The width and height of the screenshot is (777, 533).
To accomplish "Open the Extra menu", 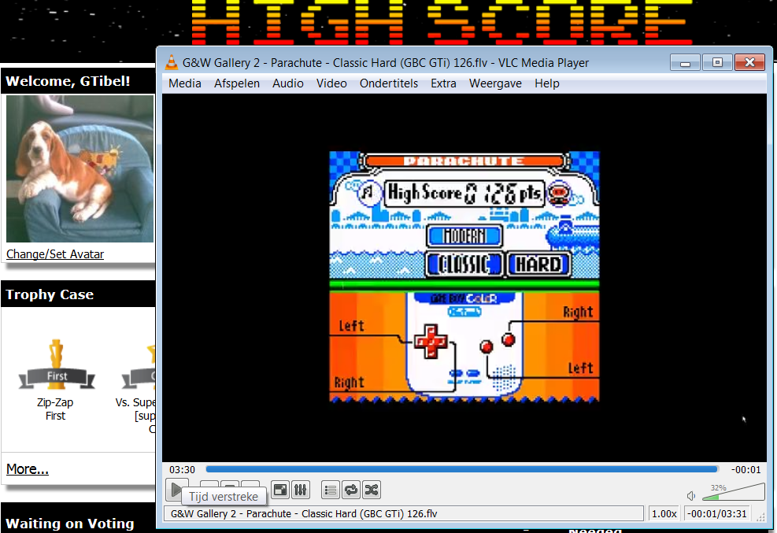I will coord(443,83).
